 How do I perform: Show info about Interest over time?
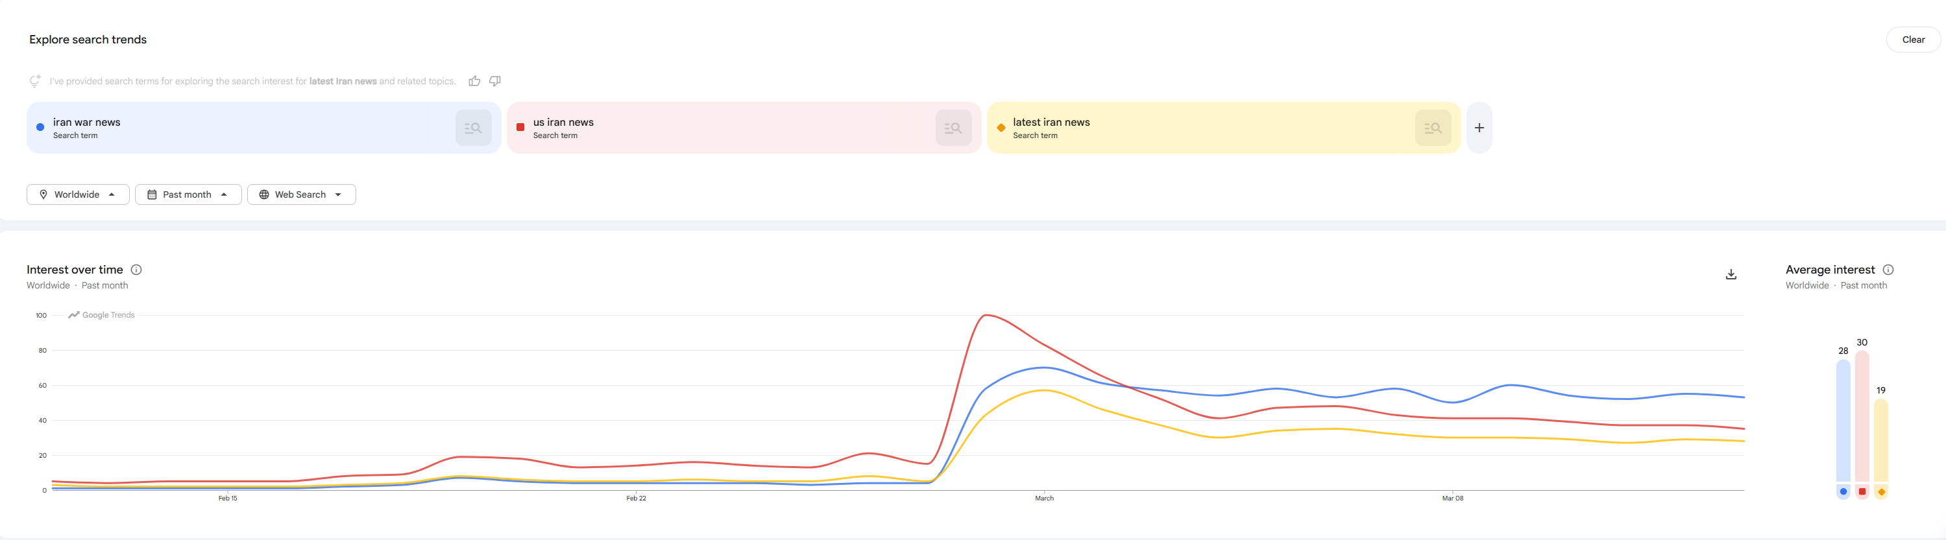[x=137, y=270]
